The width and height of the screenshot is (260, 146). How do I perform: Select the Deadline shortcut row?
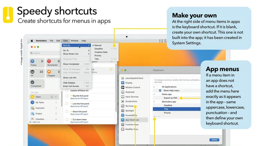(x=176, y=105)
